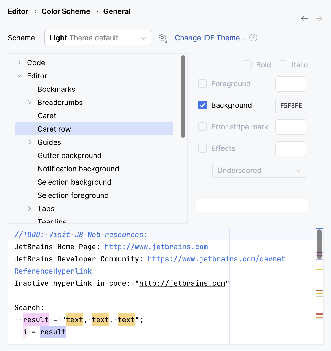
Task: Enable the Error stripe mark checkbox
Action: click(202, 127)
